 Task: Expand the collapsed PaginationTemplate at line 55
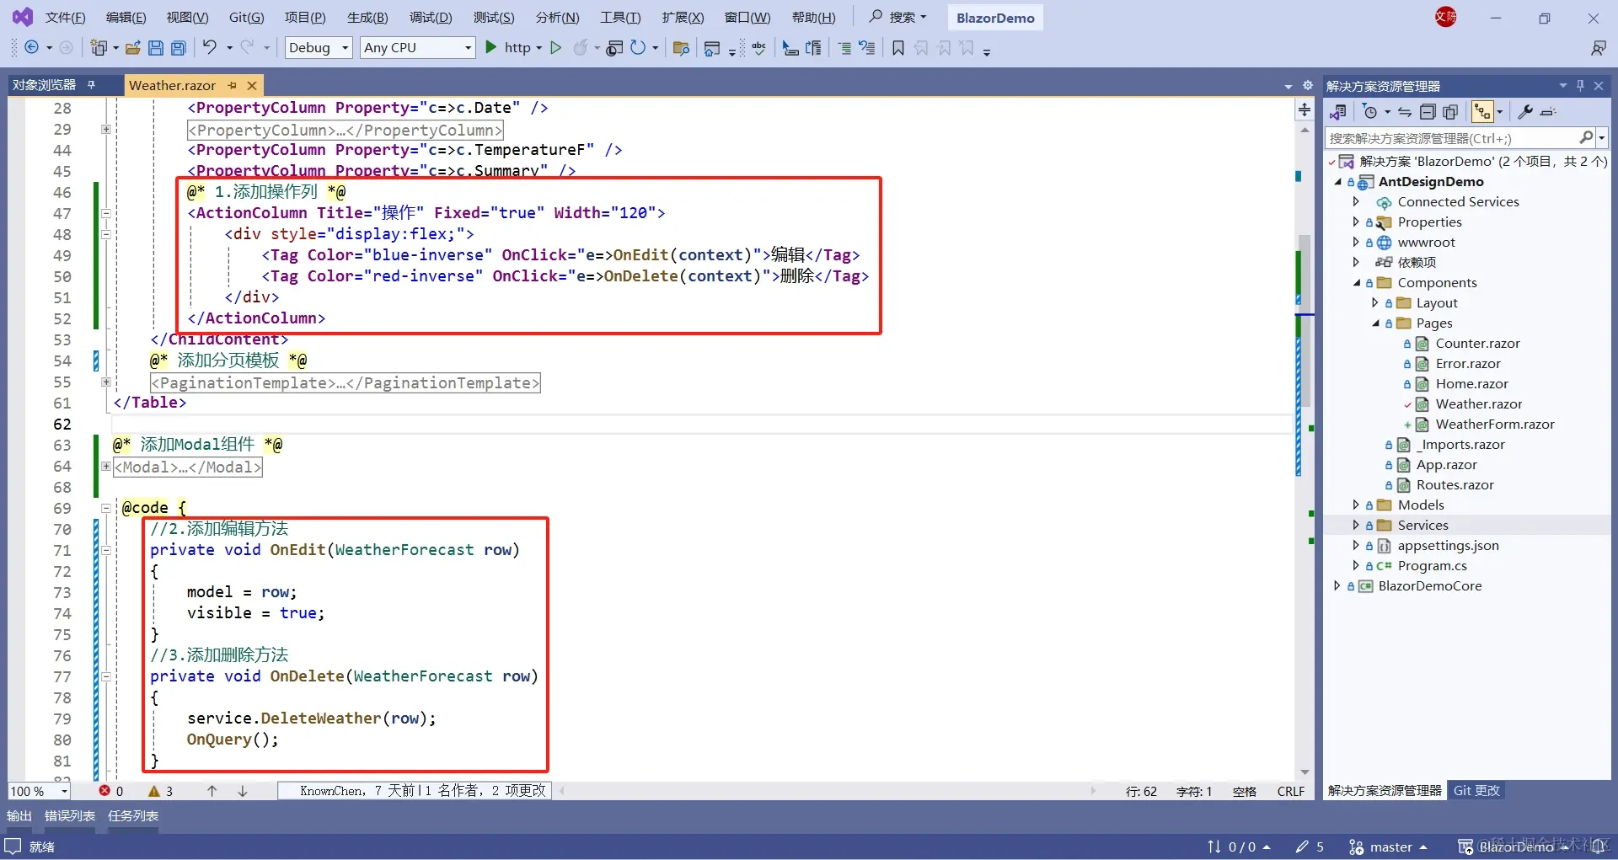[x=106, y=382]
